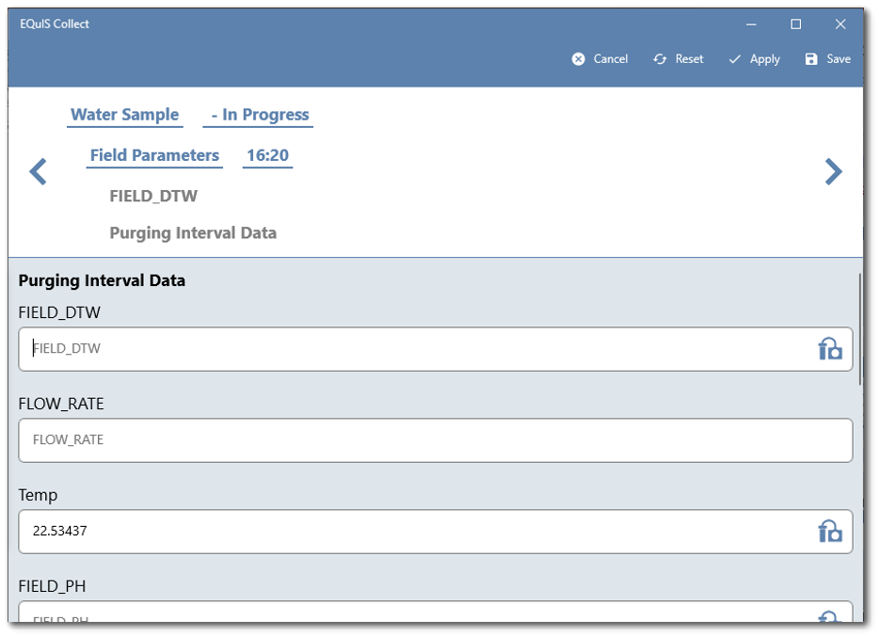Click the lock icon beside FIELD_DTW field
Screen dimensions: 879x637
pos(829,348)
